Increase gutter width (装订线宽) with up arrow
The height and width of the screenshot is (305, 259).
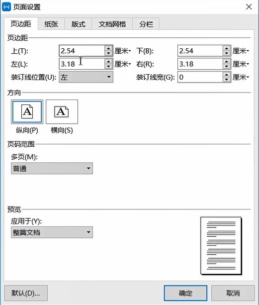[x=227, y=75]
